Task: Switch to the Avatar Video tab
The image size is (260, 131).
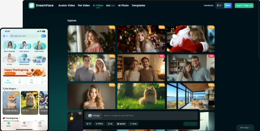Action: (66, 5)
